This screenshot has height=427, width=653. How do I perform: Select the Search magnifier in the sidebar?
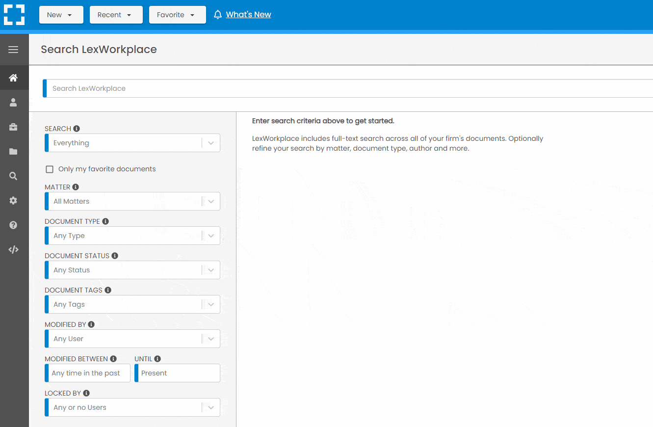tap(14, 176)
